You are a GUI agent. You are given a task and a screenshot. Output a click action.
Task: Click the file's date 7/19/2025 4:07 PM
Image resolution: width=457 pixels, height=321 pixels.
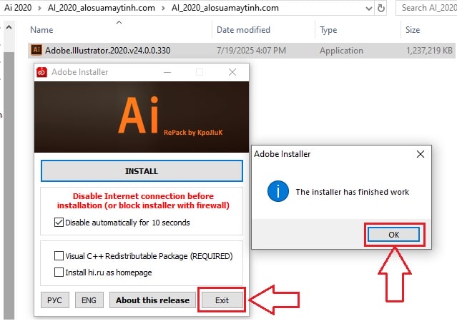(251, 51)
